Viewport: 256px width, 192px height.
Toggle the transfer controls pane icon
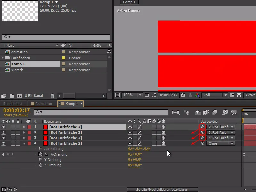[x=10, y=189]
